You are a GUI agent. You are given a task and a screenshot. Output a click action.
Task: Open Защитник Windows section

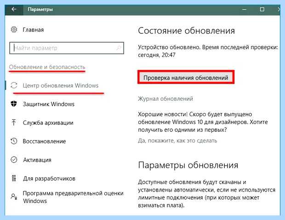49,104
